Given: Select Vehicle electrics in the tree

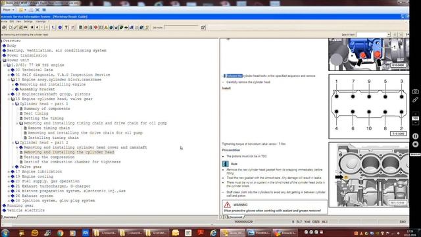Looking at the screenshot, I should (x=26, y=210).
